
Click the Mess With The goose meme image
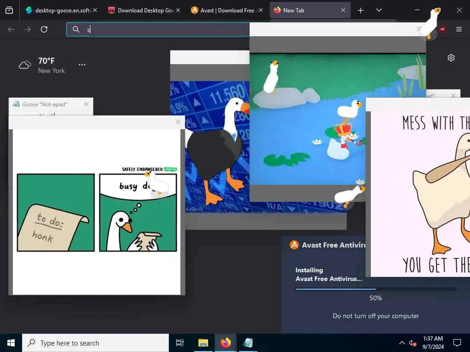pyautogui.click(x=420, y=194)
